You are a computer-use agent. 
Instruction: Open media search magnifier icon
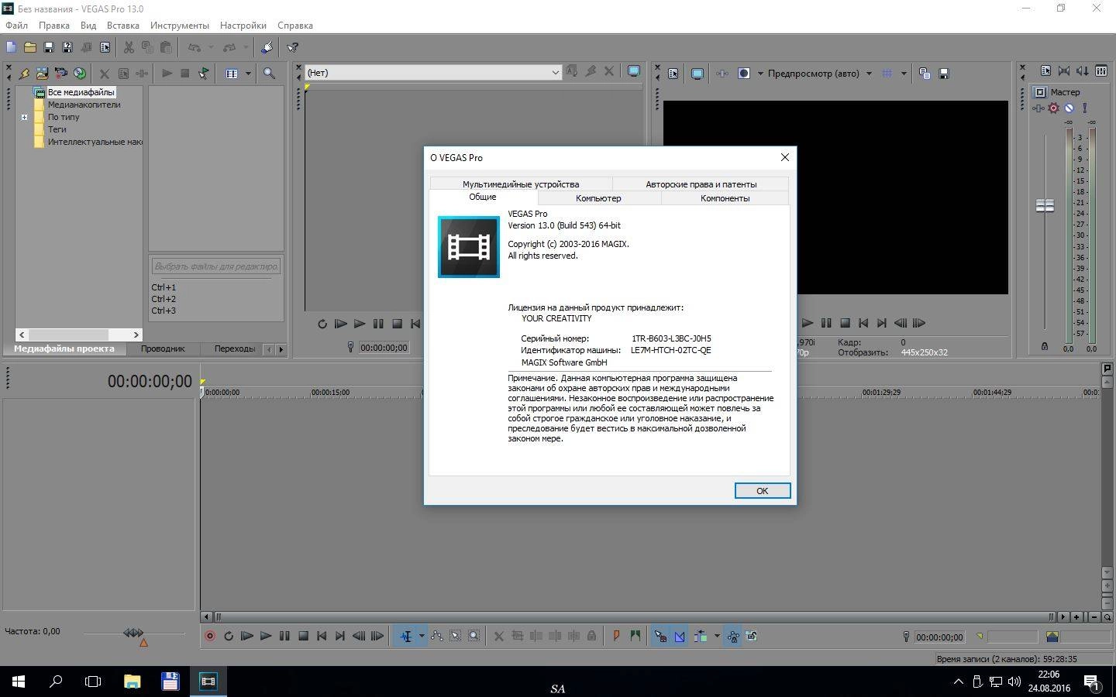point(269,74)
